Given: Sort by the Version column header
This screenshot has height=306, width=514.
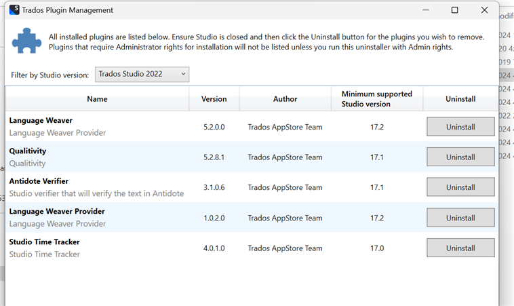Looking at the screenshot, I should point(214,98).
